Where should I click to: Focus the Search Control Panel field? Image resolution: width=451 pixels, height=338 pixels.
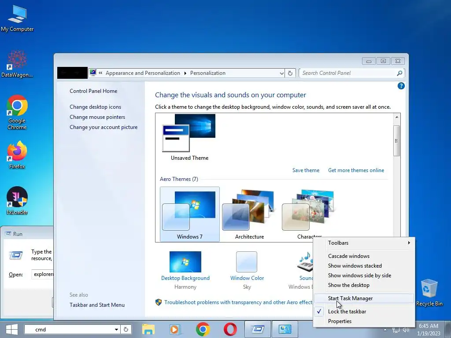point(348,73)
